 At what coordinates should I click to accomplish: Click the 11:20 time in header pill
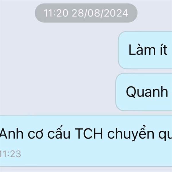pyautogui.click(x=56, y=13)
